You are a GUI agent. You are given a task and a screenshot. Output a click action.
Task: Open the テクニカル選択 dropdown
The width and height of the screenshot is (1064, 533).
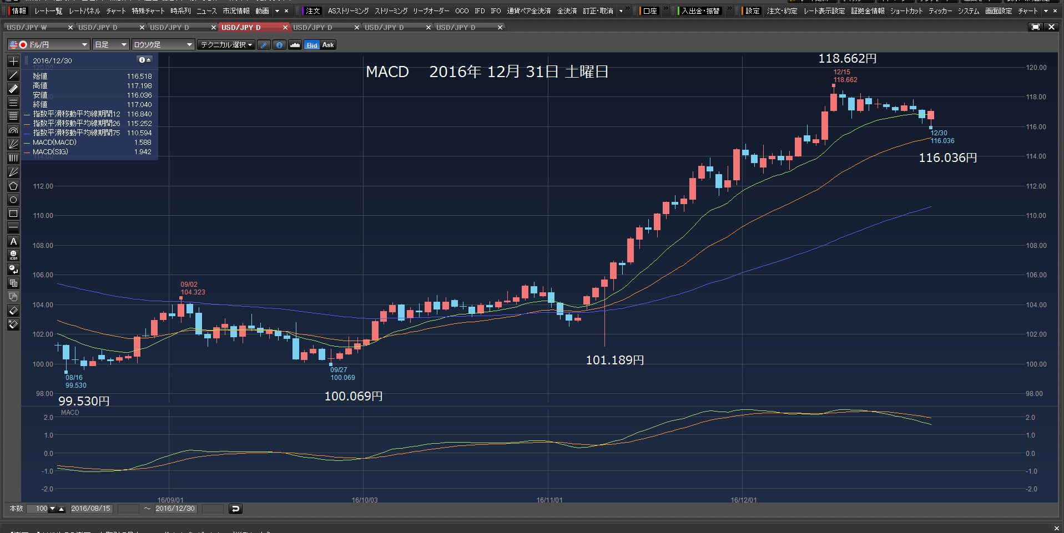point(226,45)
